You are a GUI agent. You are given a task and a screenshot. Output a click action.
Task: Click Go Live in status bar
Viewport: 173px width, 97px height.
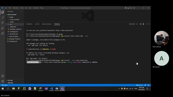(x=139, y=85)
